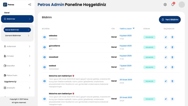Viewport: 188px width, 106px height.
Task: Open the Zamanlı Bildirimler submenu item
Action: [x=17, y=36]
